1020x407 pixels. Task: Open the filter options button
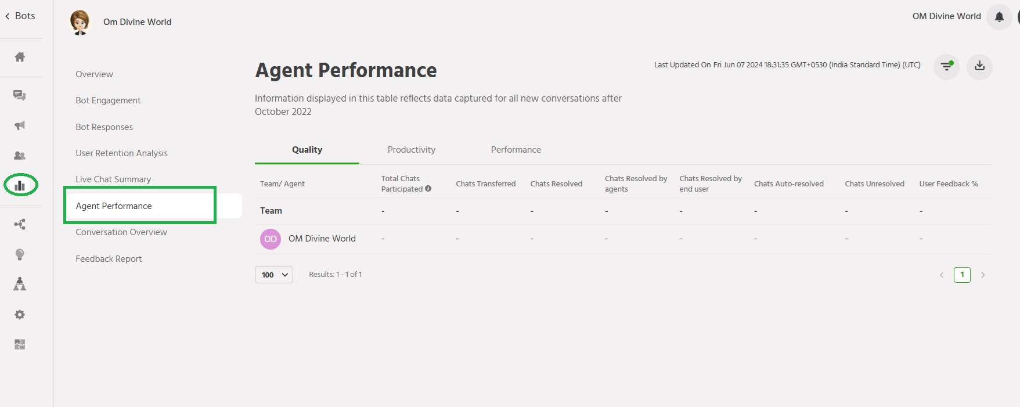(x=946, y=66)
